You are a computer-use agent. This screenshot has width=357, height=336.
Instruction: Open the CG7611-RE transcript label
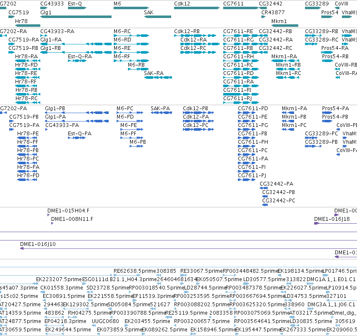[238, 31]
